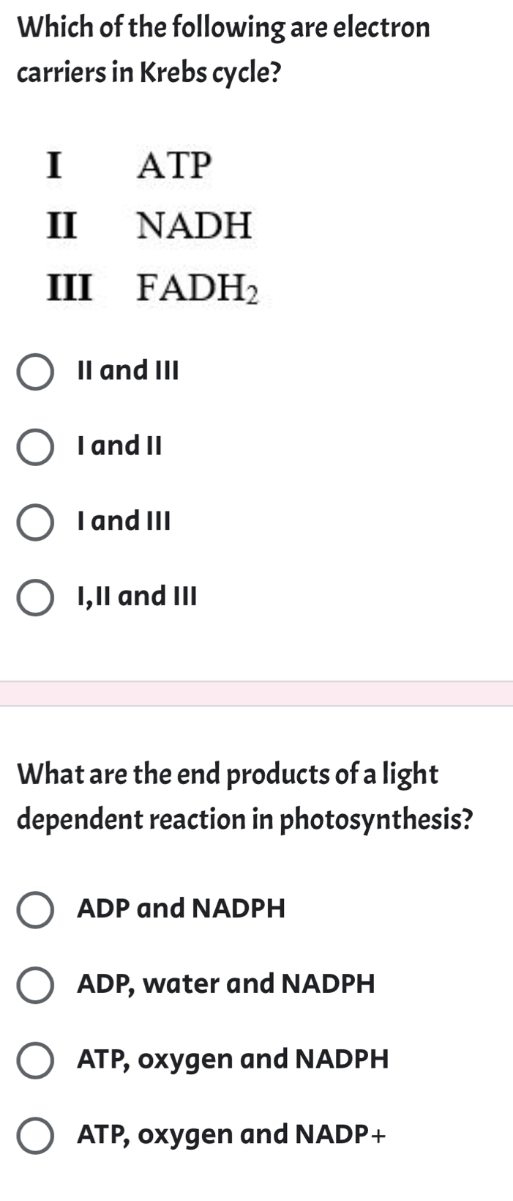Click the 'I and II' answer text
This screenshot has height=1201, width=513.
click(x=121, y=448)
